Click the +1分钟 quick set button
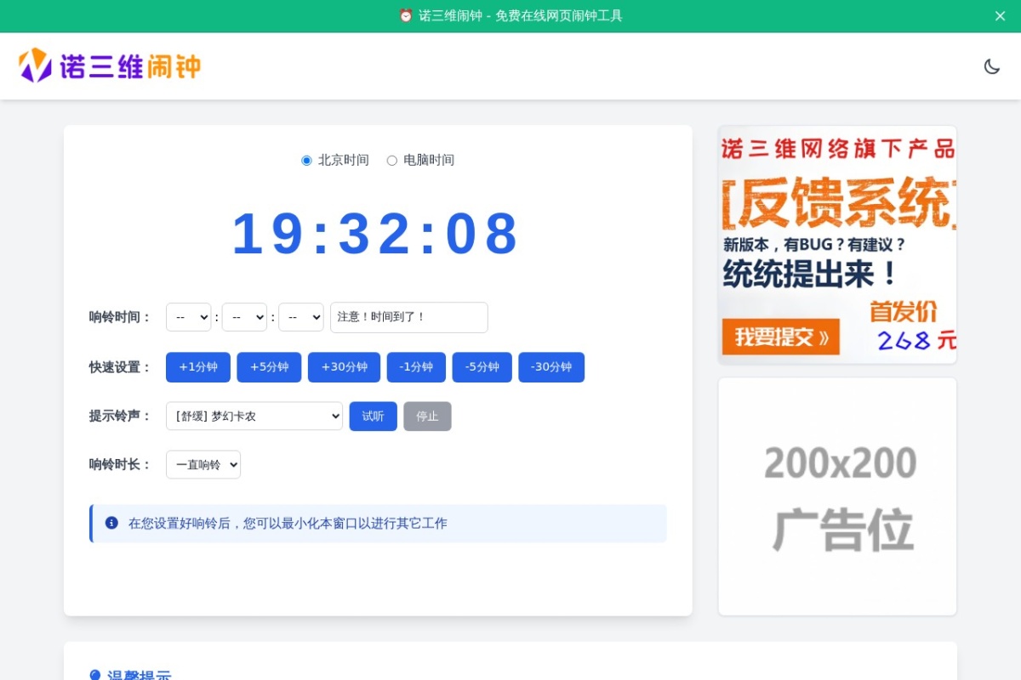Viewport: 1021px width, 680px height. click(197, 367)
